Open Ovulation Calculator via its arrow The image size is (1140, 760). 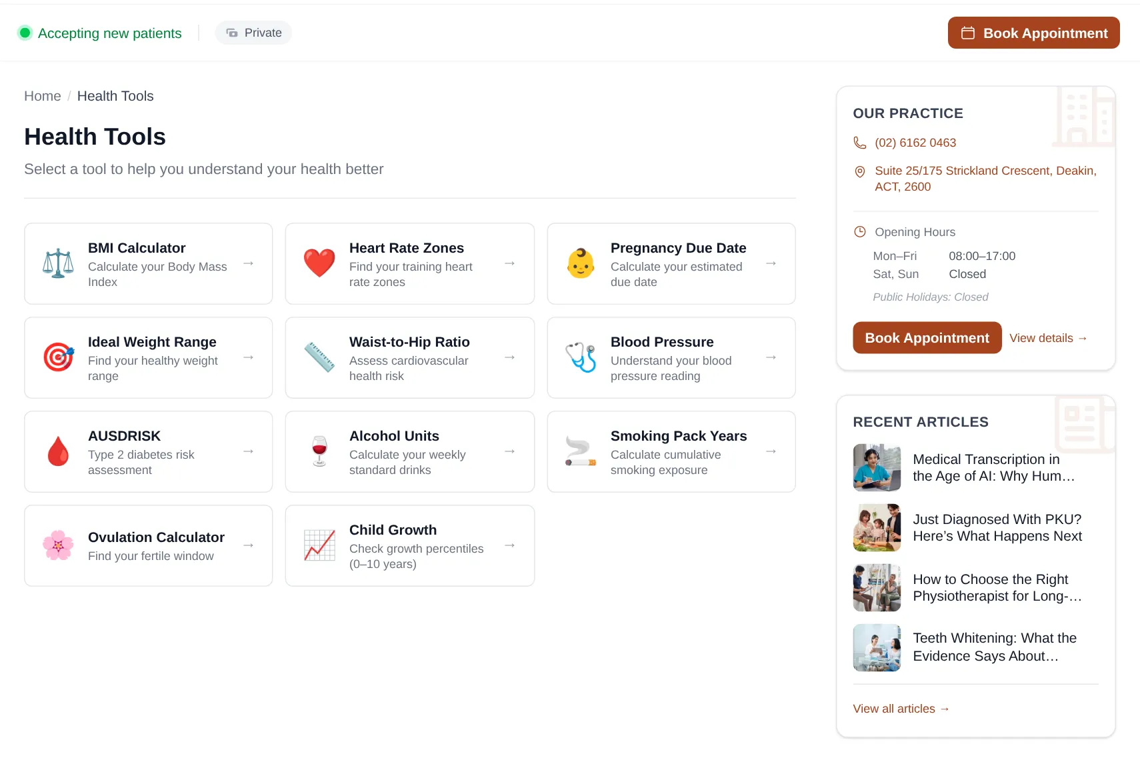click(249, 545)
